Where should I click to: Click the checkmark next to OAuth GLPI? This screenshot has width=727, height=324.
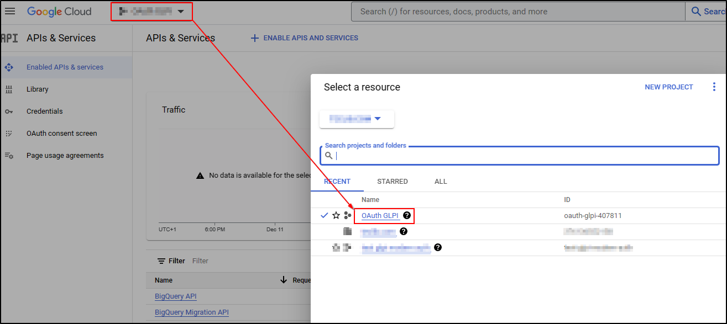click(324, 215)
